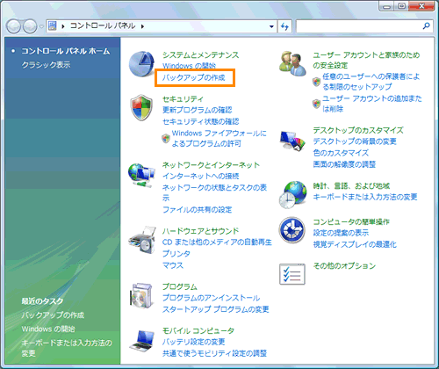439x369 pixels.
Task: Click the refresh button beside address bar
Action: coord(284,26)
